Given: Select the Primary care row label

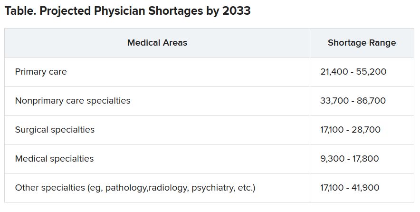Looking at the screenshot, I should coord(41,72).
